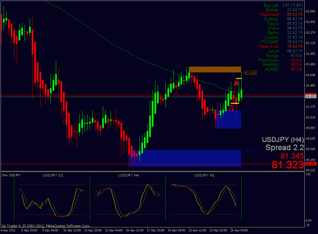This screenshot has height=234, width=318.
Task: Click the 9 Apr 04:00 time label
Action: pyautogui.click(x=50, y=230)
